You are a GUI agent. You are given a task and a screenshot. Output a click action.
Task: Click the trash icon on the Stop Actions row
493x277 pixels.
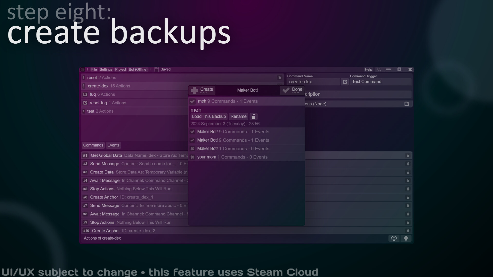408,189
